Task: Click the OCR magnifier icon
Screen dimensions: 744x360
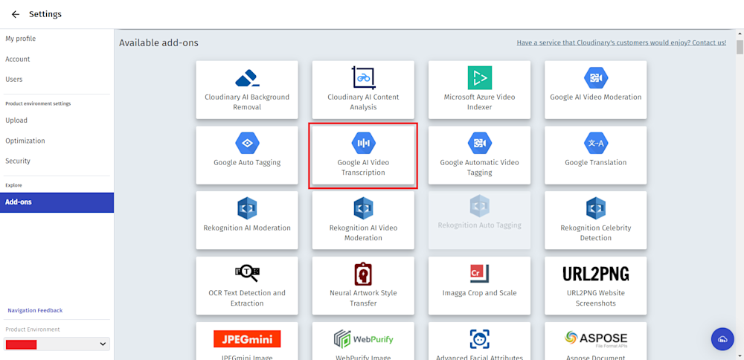Action: pyautogui.click(x=247, y=273)
